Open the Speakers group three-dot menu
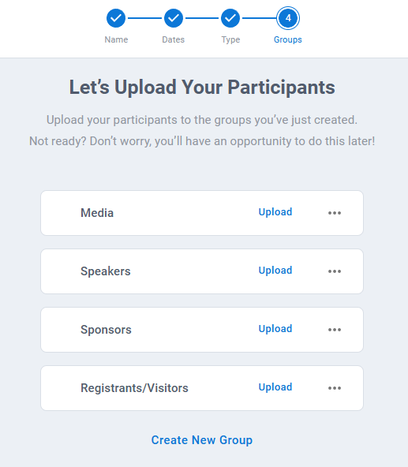Screen dimensions: 408x467 point(335,271)
